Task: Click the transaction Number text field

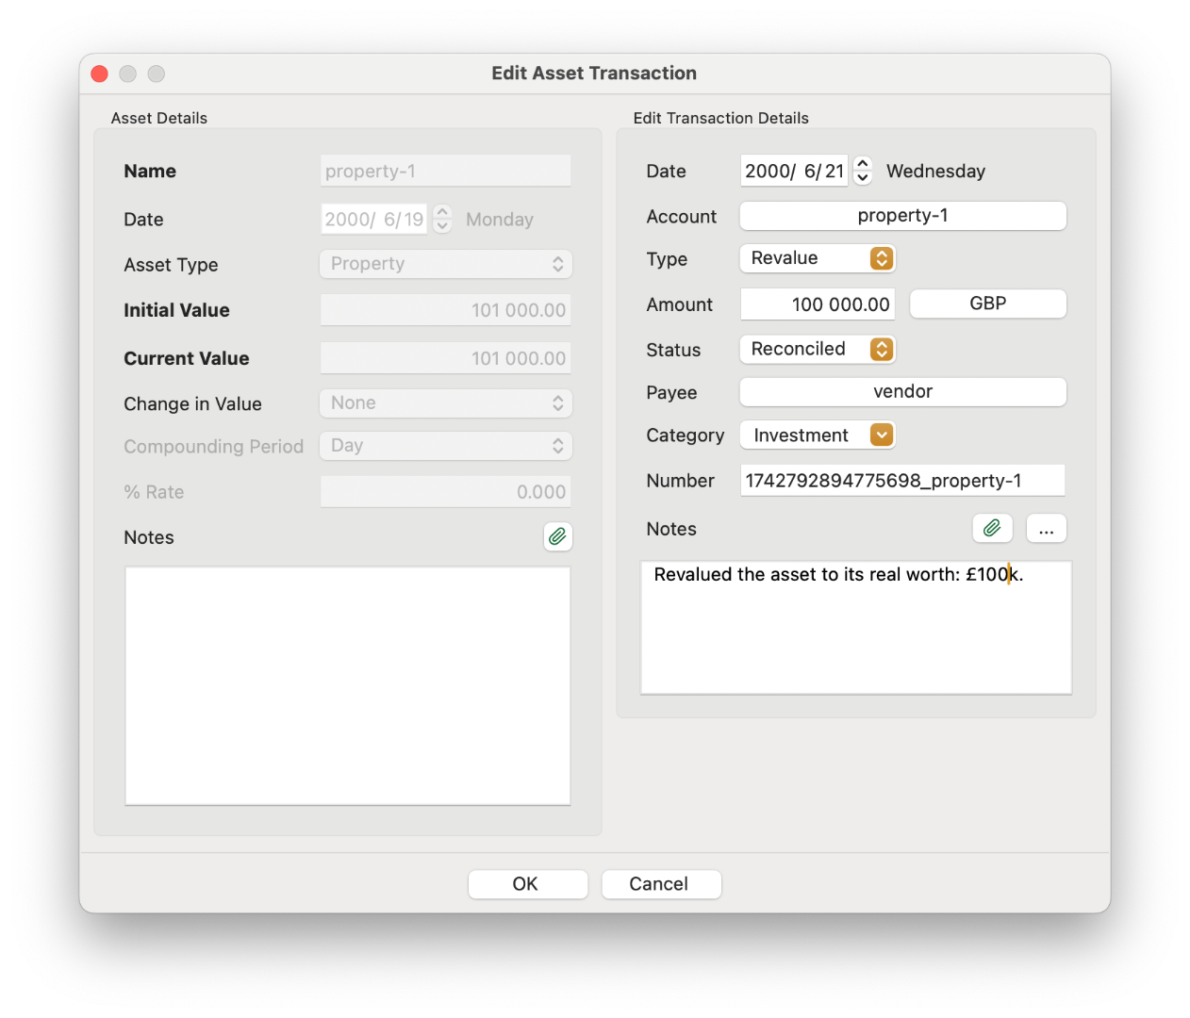Action: (x=901, y=480)
